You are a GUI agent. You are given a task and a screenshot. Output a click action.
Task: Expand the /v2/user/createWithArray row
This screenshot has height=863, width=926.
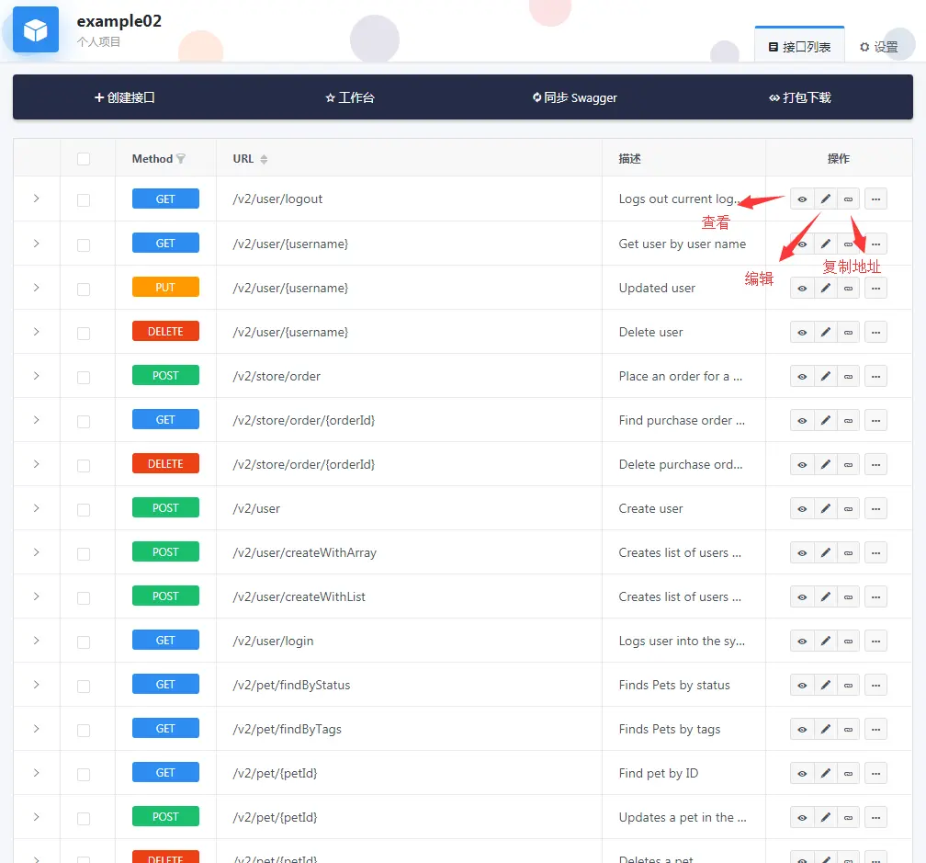pos(36,552)
